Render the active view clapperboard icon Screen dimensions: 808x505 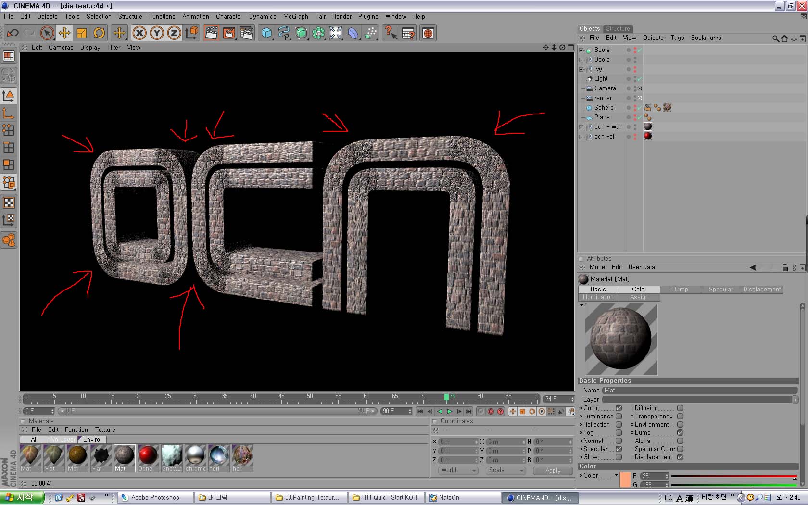(211, 33)
